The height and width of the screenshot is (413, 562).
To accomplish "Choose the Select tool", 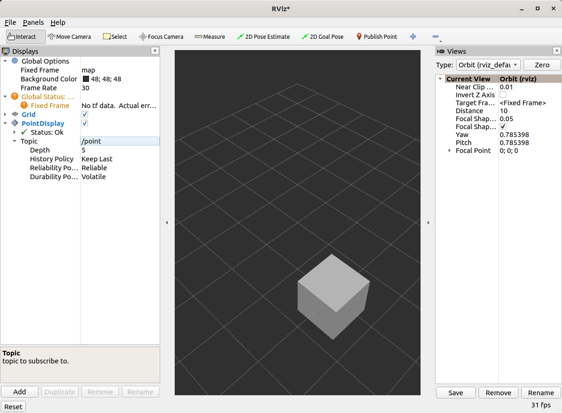I will (115, 36).
